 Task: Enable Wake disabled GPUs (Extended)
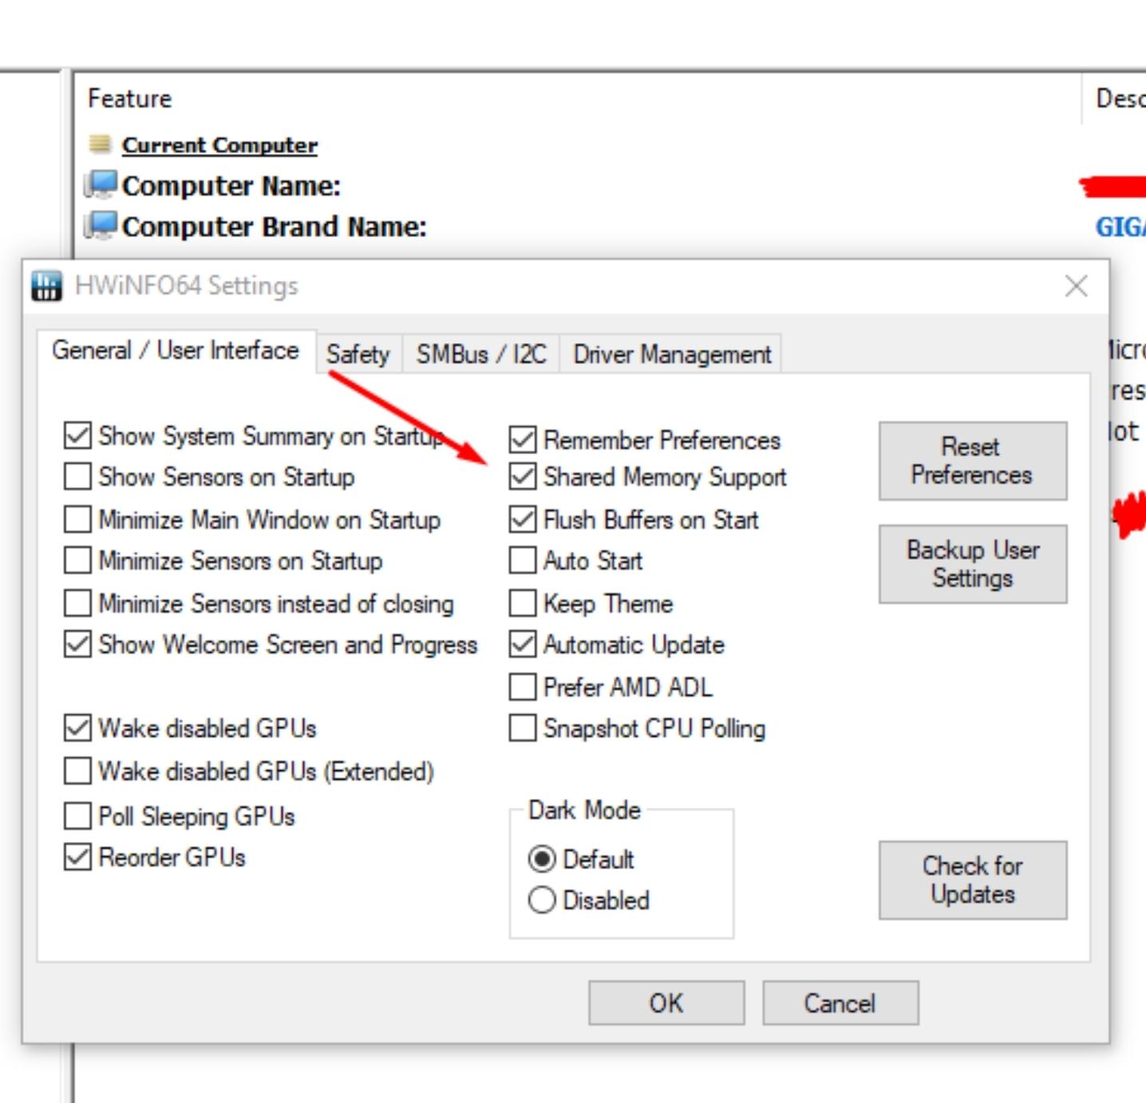coord(77,771)
